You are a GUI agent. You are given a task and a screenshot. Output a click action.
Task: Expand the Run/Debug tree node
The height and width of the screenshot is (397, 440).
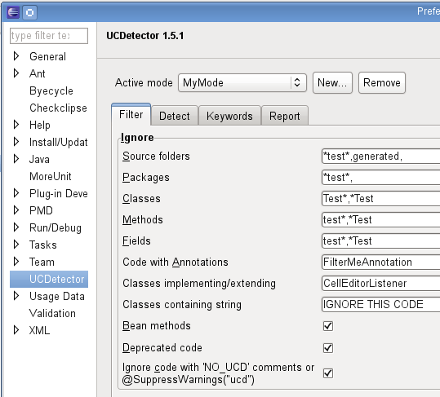(16, 227)
